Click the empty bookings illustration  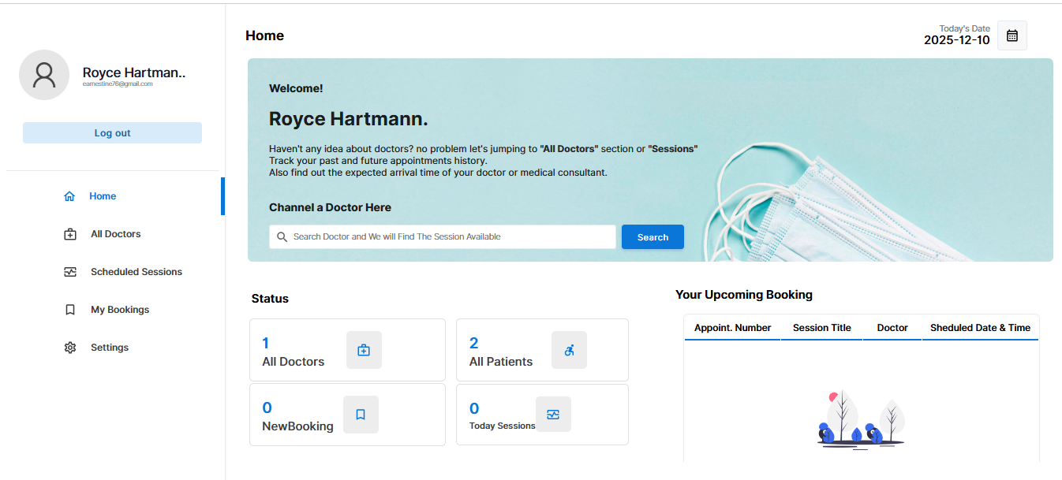click(x=861, y=420)
